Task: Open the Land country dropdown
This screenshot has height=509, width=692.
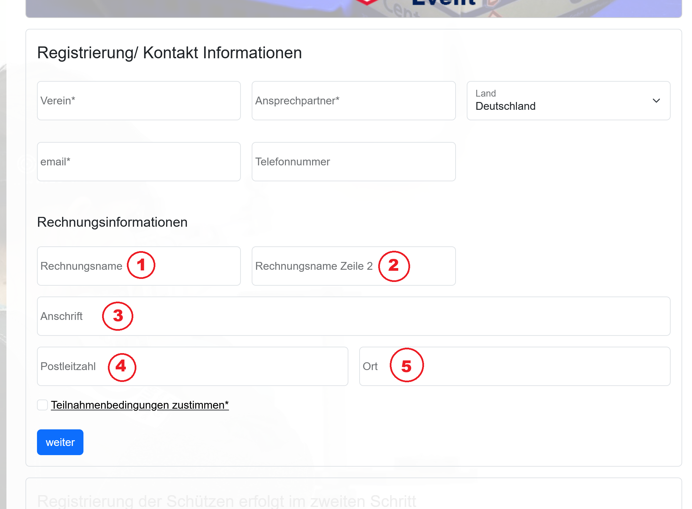Action: (568, 101)
